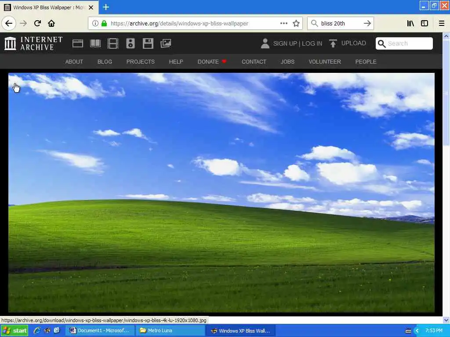This screenshot has height=337, width=450.
Task: Expand hidden system tray icons chevron
Action: 417,331
